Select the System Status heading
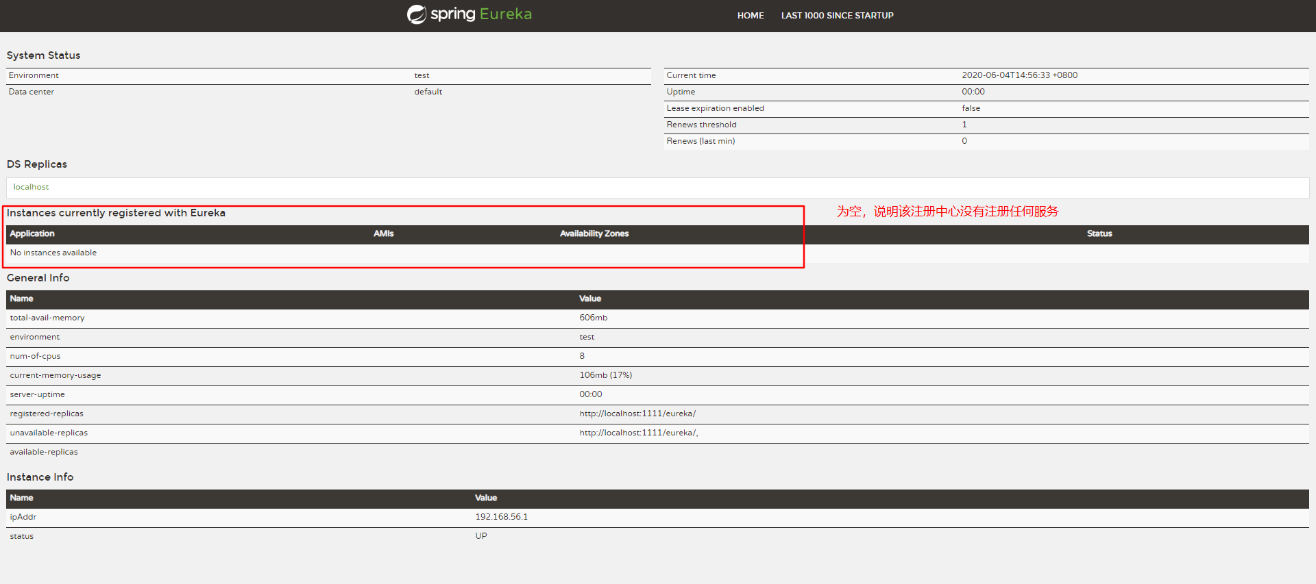Viewport: 1316px width, 584px height. [x=43, y=55]
